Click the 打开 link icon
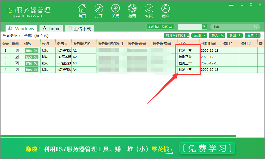The image size is (265, 159). click(x=99, y=11)
